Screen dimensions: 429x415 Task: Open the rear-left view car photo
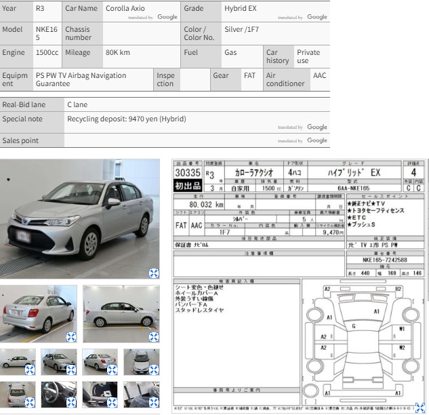click(39, 314)
